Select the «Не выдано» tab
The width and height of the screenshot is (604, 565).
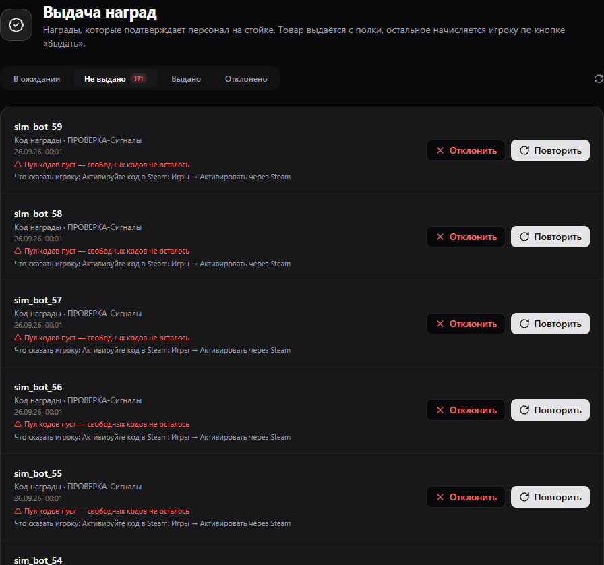tap(115, 79)
